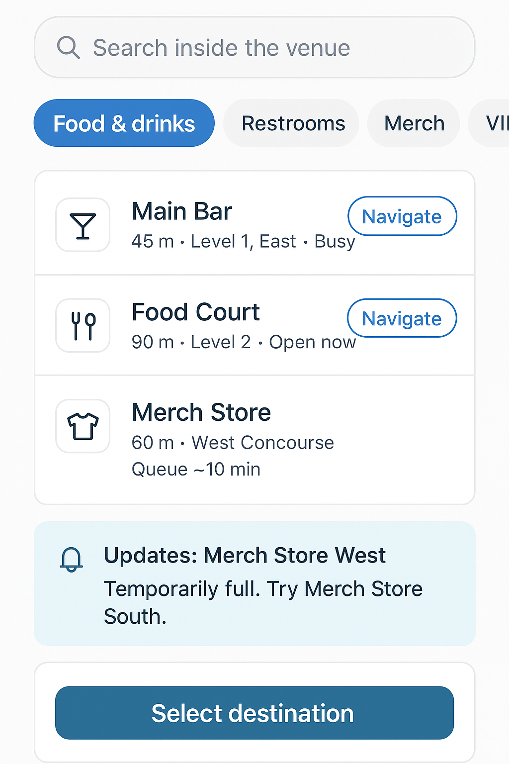The height and width of the screenshot is (764, 509).
Task: Click the Main Bar distance and status line
Action: tap(243, 242)
